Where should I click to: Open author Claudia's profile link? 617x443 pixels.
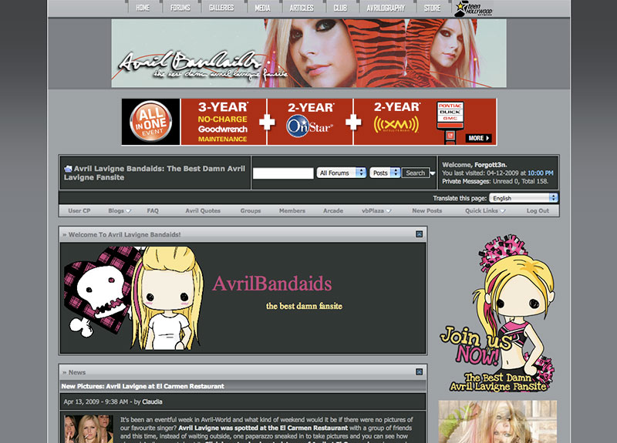click(152, 401)
